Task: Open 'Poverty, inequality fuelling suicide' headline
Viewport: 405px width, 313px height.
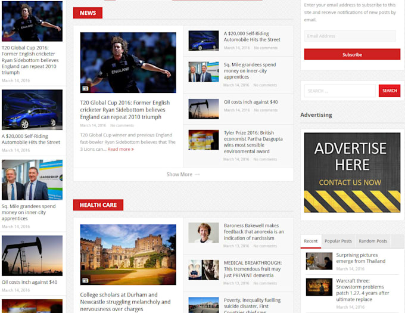Action: 252,306
